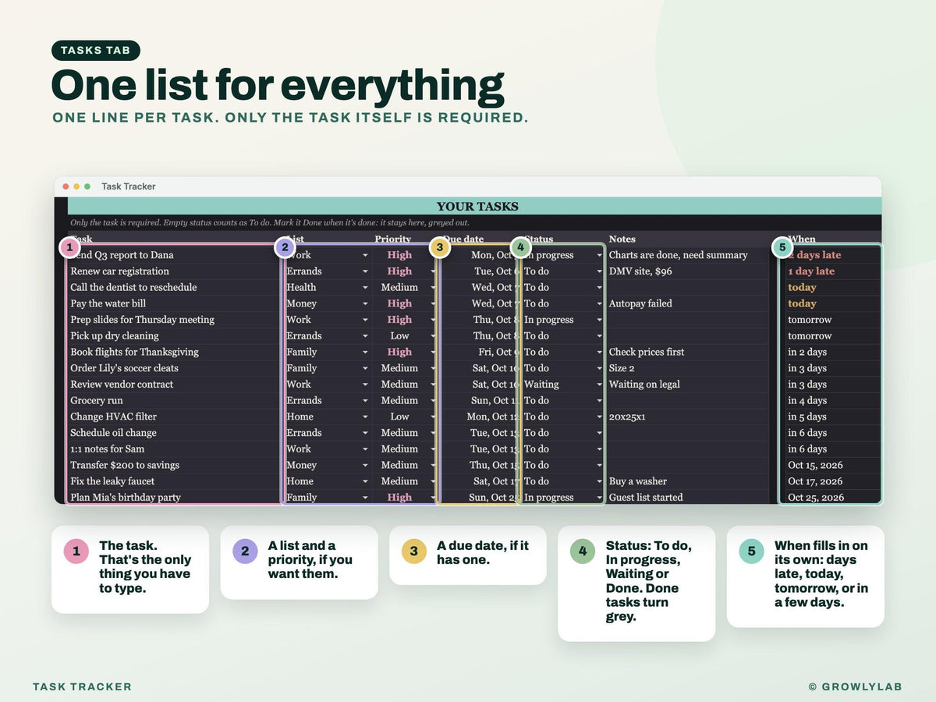Select the Fix the leaky faucet task

pos(174,481)
